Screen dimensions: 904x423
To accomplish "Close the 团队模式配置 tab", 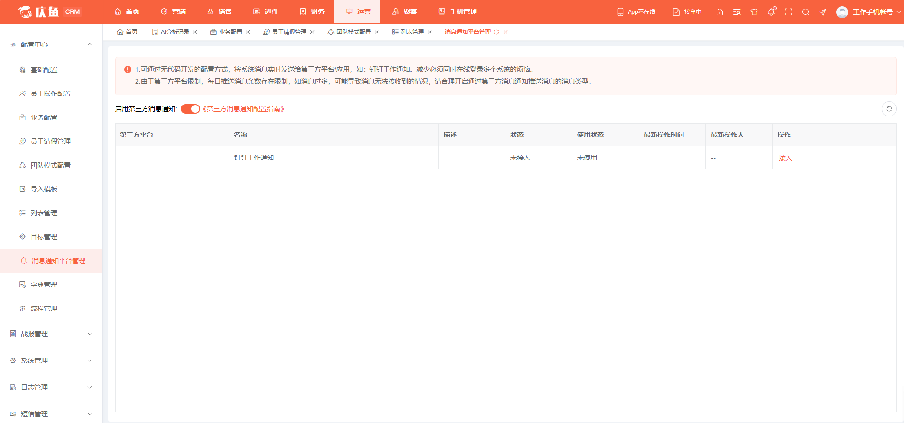I will (x=377, y=32).
